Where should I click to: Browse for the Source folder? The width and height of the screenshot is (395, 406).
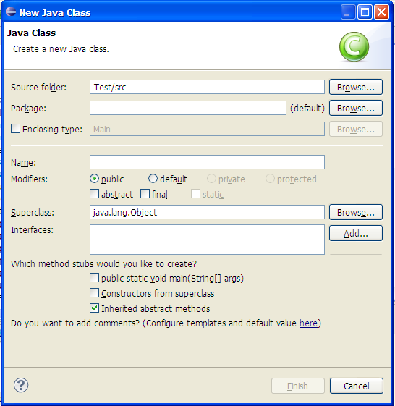[356, 87]
